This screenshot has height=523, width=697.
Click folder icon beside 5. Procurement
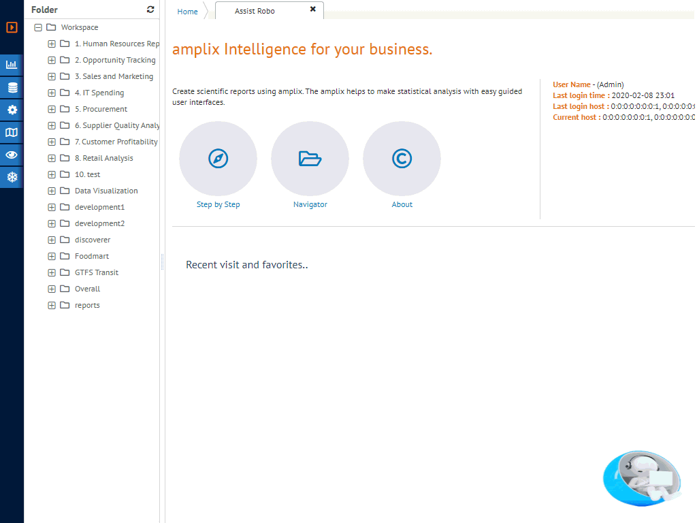click(x=65, y=109)
